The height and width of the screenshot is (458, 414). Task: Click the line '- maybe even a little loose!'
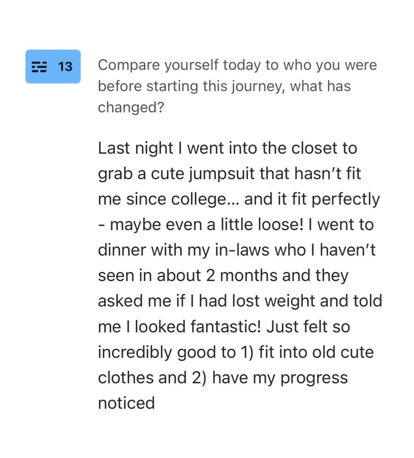pyautogui.click(x=236, y=225)
